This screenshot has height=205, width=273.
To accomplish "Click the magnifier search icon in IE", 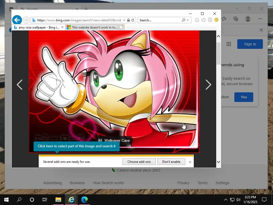I will pos(183,20).
